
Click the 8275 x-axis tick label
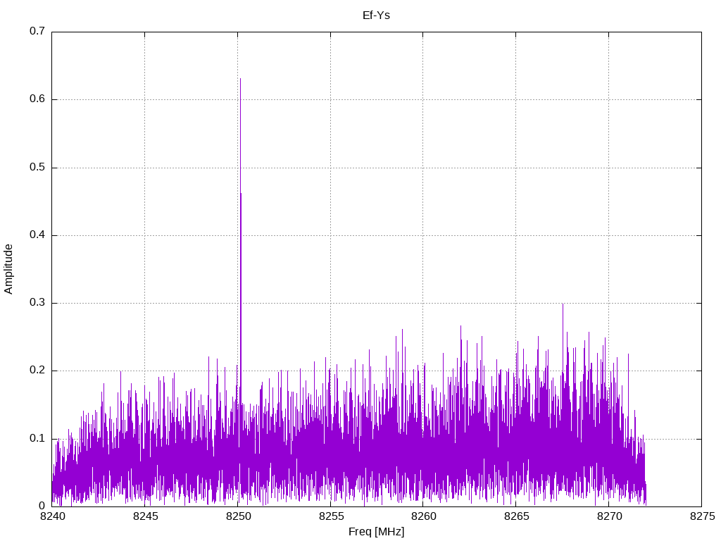click(x=701, y=518)
